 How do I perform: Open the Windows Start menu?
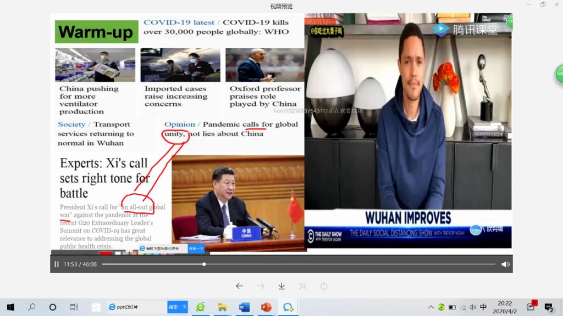[10, 307]
